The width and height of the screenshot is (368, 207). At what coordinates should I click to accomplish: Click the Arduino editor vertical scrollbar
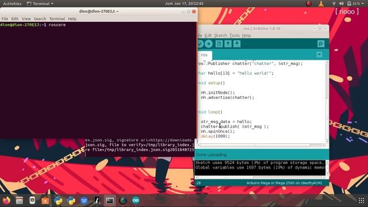click(x=327, y=101)
